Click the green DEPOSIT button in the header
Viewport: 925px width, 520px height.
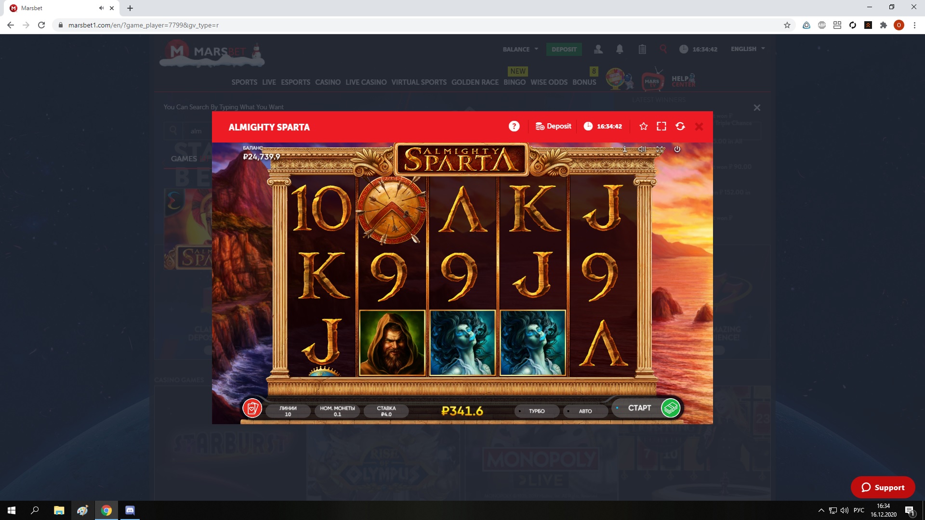(564, 49)
